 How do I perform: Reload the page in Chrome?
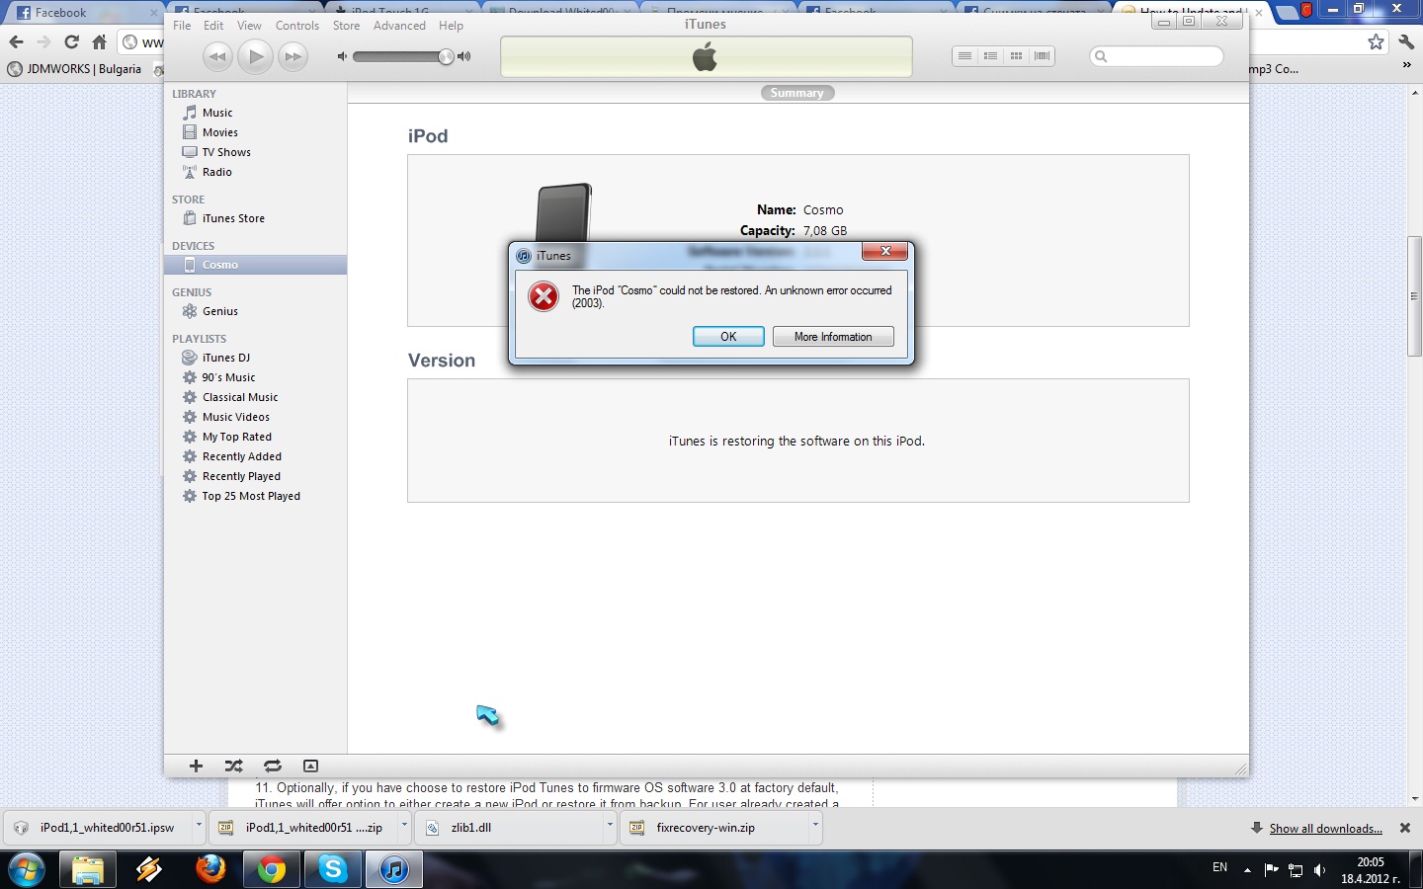tap(71, 41)
